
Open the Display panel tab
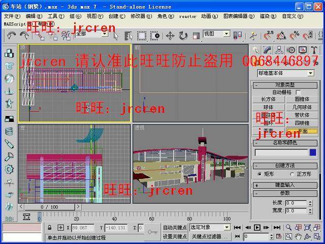pos(303,50)
